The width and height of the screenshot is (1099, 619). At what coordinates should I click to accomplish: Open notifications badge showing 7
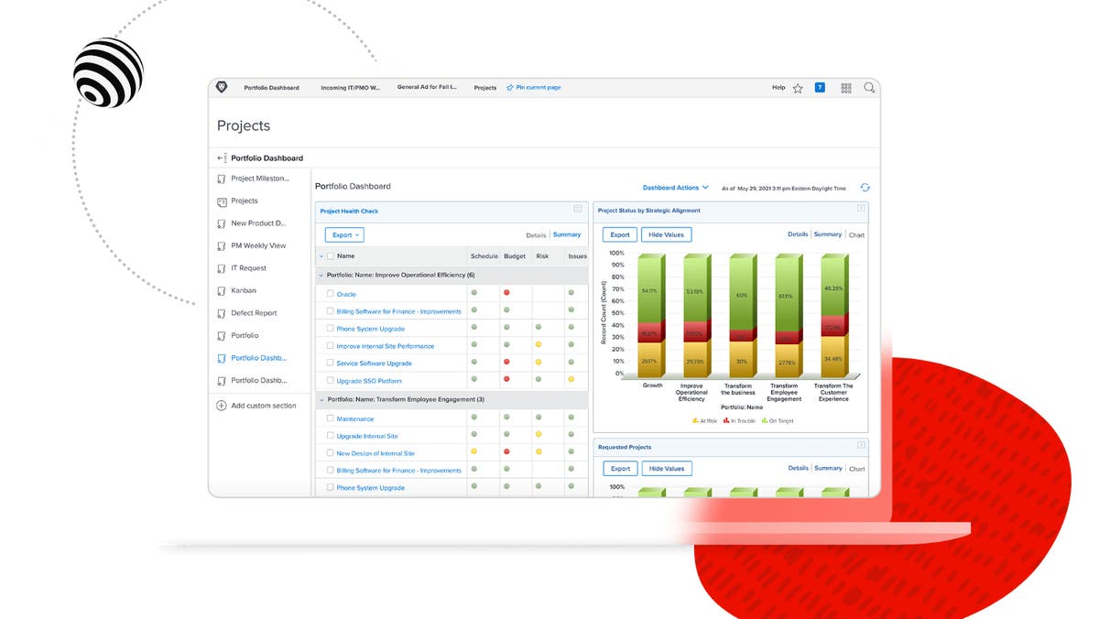click(x=820, y=88)
